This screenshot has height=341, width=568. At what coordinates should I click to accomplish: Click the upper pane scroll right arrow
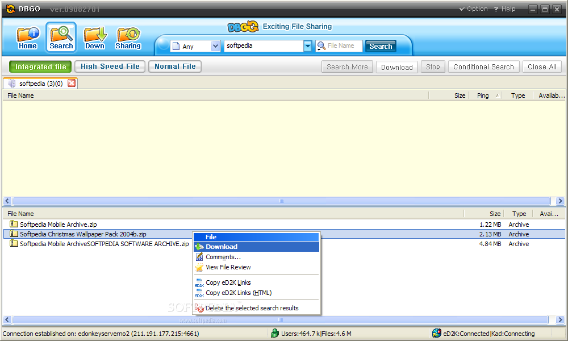tap(560, 201)
